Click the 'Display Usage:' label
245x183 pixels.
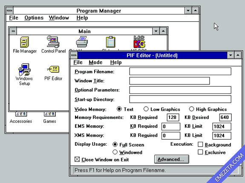coord(91,144)
